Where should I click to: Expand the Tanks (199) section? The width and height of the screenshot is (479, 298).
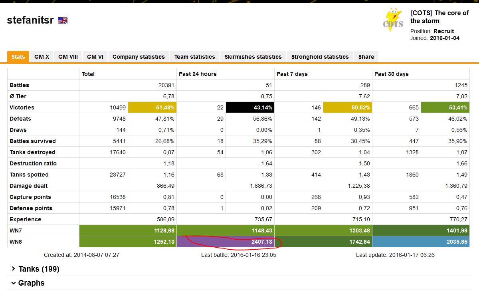[x=35, y=269]
